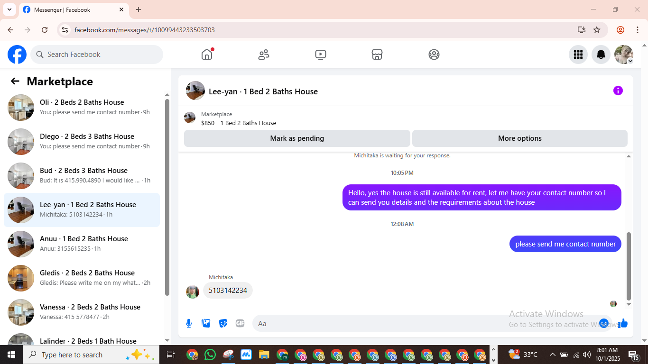
Task: Click the chat messages scrollbar thumb
Action: [x=629, y=266]
